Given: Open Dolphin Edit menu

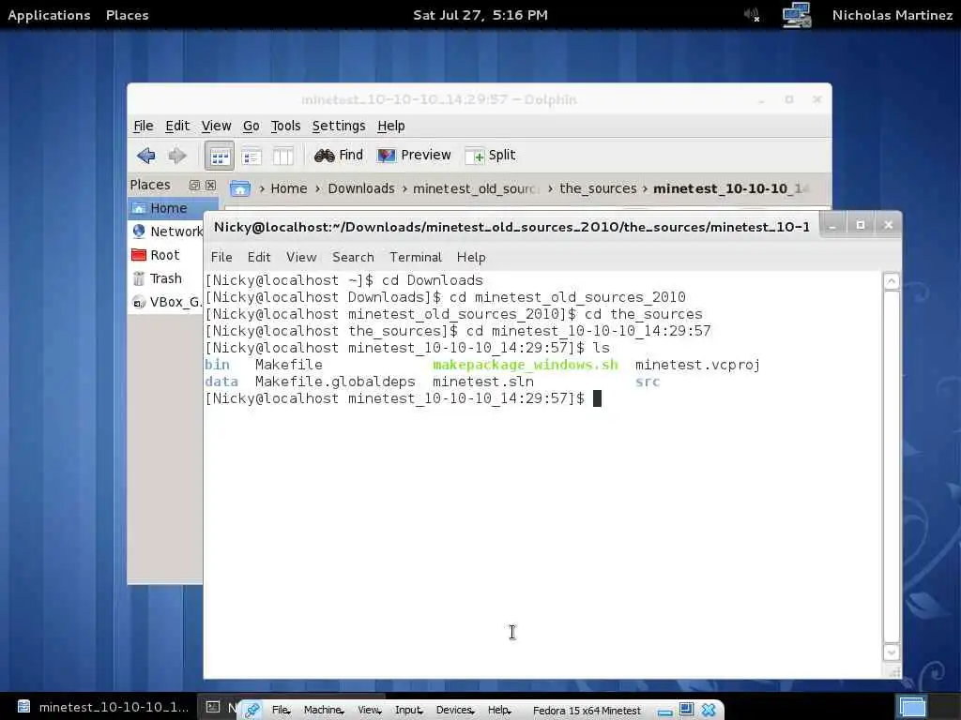Looking at the screenshot, I should tap(177, 127).
